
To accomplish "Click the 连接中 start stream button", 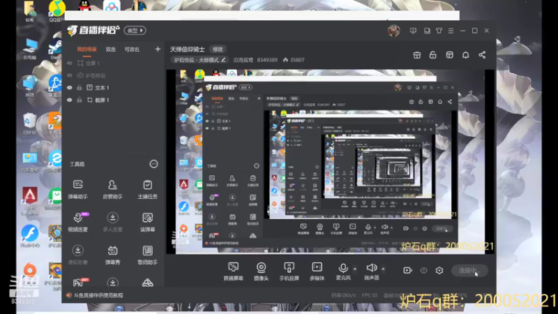I will [x=469, y=271].
